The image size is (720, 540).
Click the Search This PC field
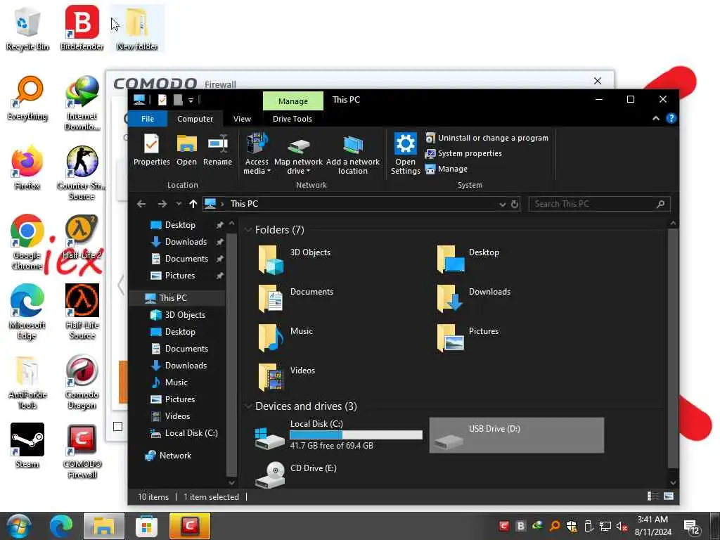click(x=599, y=204)
